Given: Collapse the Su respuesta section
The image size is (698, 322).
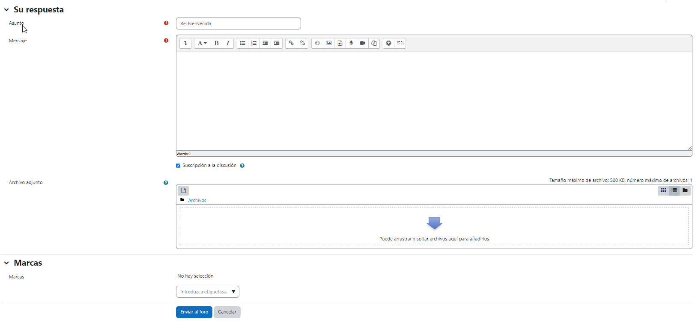Looking at the screenshot, I should coord(6,10).
